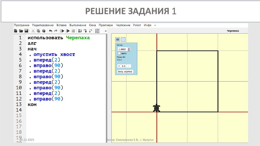Click вперед(2) on line 5
This screenshot has width=260, height=146.
pos(47,60)
